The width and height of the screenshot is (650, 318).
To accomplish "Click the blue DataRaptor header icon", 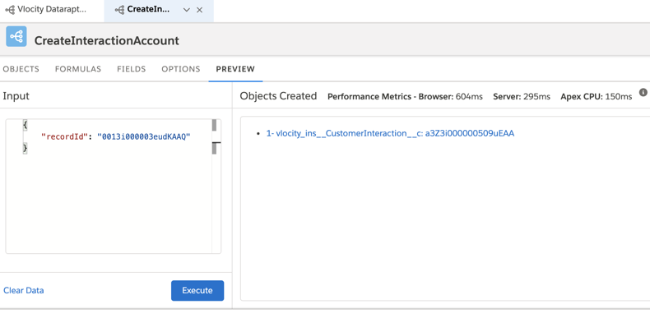I will pos(16,36).
